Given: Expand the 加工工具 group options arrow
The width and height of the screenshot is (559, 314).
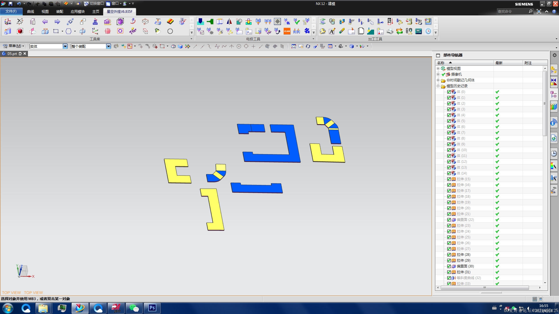Looking at the screenshot, I should [x=435, y=39].
